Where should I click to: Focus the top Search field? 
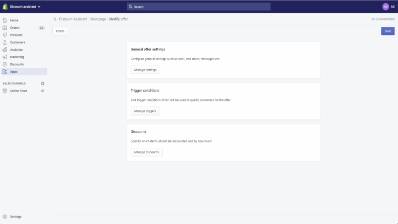(199, 7)
